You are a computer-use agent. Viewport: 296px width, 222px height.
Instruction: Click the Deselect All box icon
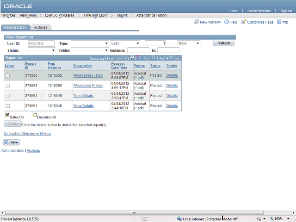pyautogui.click(x=35, y=115)
